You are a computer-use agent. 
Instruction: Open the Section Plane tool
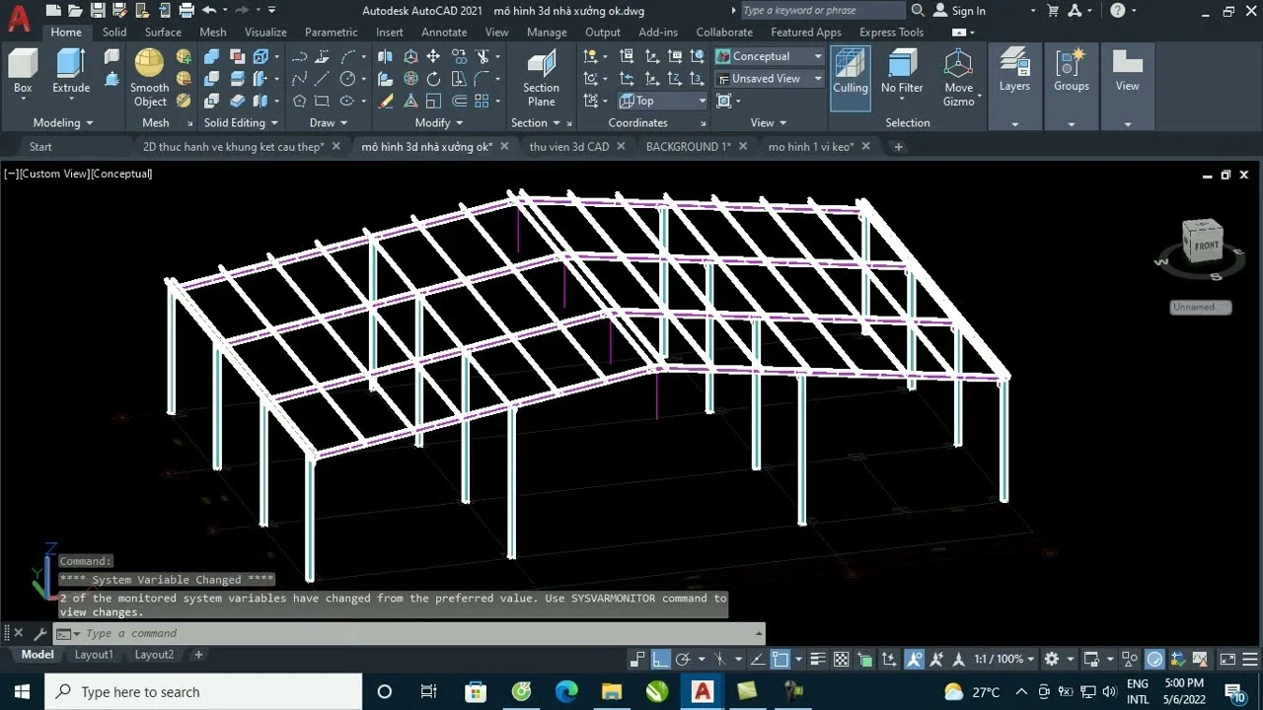pos(541,77)
